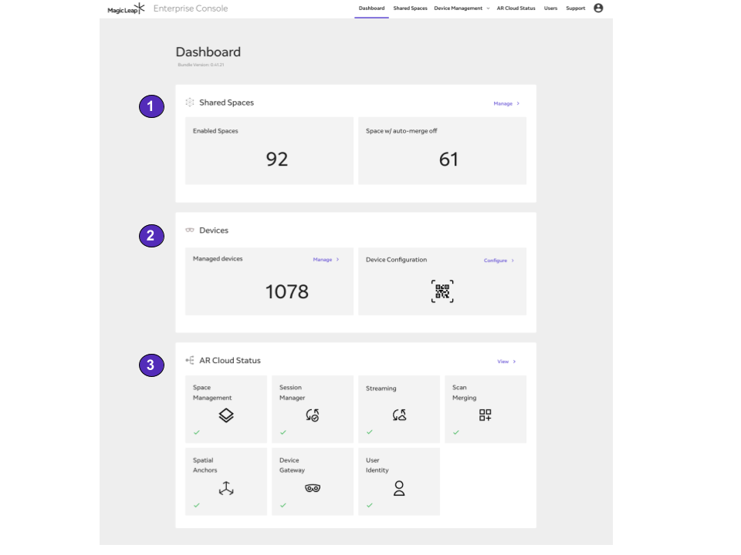
Task: Open the Users navigation tab
Action: (550, 8)
